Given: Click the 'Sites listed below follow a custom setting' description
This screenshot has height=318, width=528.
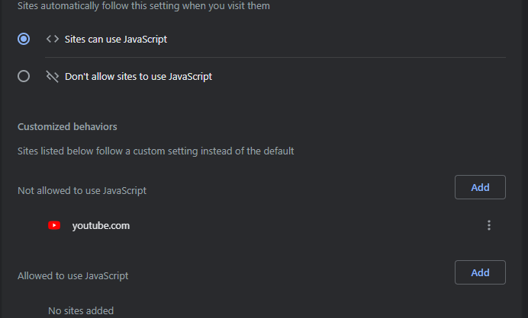Looking at the screenshot, I should 156,151.
